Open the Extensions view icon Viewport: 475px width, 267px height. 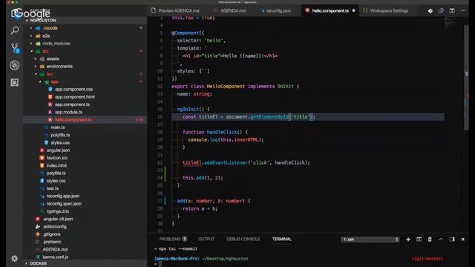pyautogui.click(x=15, y=82)
